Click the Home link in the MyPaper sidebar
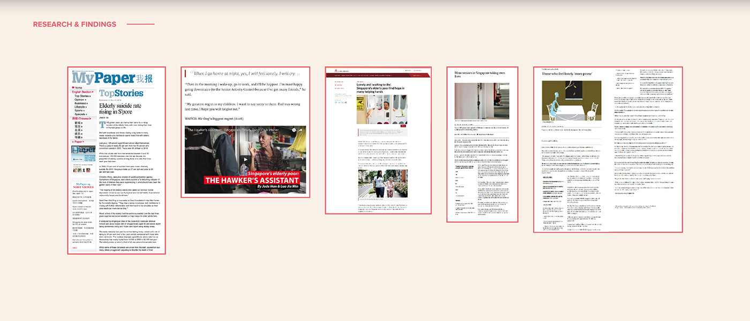The image size is (750, 321). tap(77, 88)
